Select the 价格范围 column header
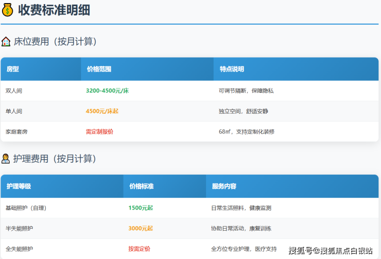The image size is (381, 259). [99, 69]
